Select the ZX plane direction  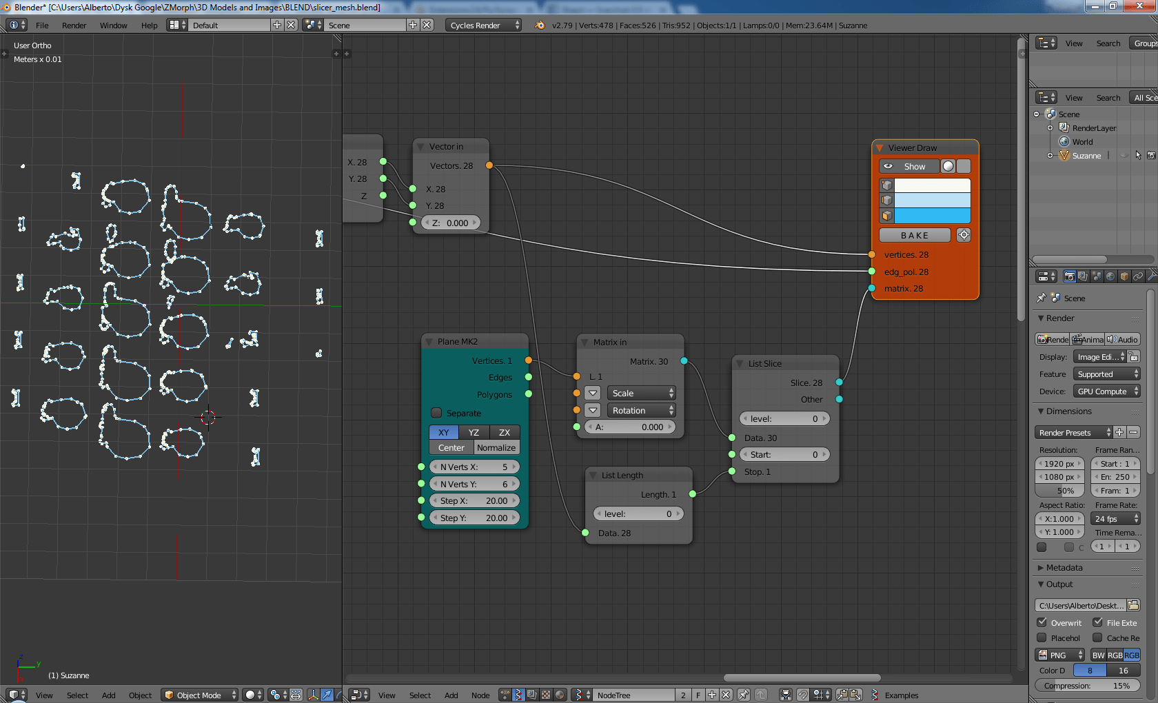pyautogui.click(x=505, y=432)
